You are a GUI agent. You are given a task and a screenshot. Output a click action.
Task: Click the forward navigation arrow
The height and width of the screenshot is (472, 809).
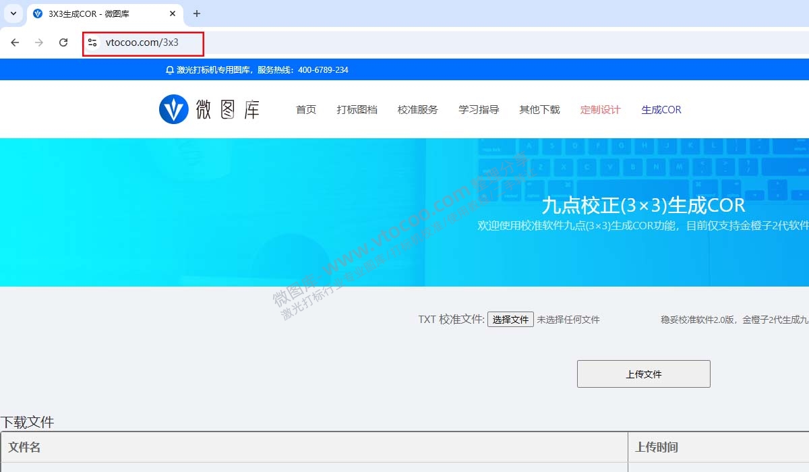point(39,42)
